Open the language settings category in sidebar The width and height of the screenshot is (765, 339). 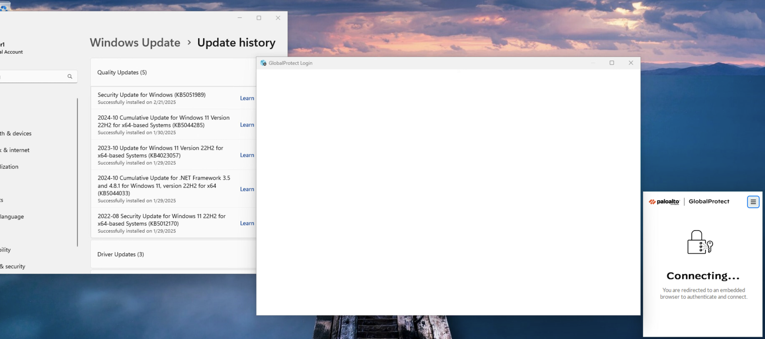[12, 217]
